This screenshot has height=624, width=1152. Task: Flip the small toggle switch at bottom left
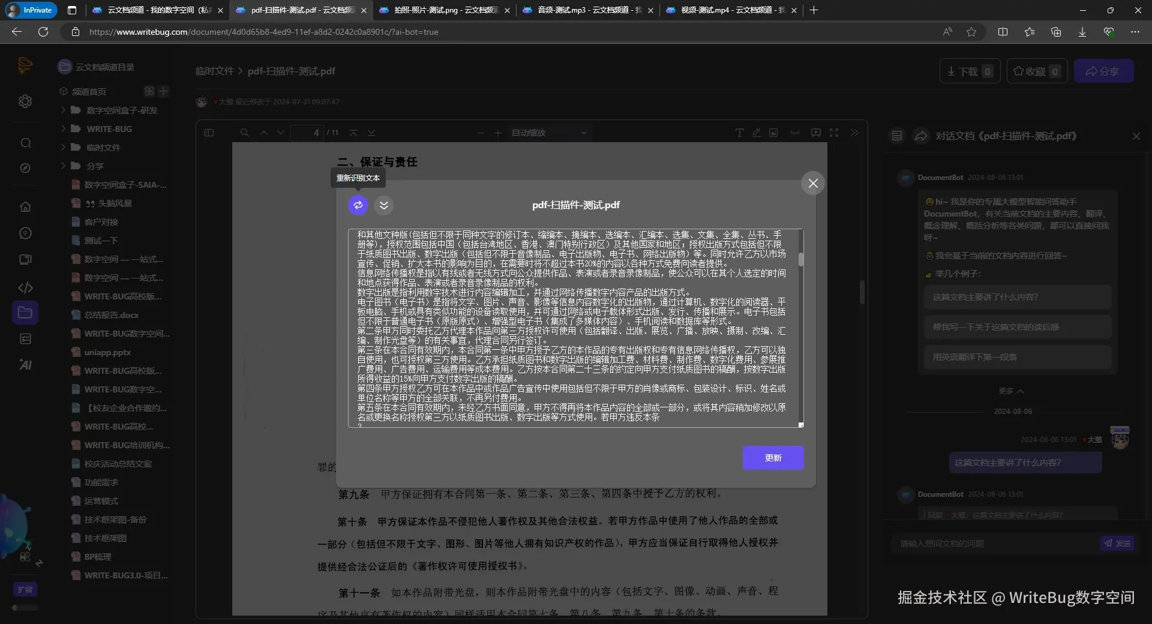point(25,608)
